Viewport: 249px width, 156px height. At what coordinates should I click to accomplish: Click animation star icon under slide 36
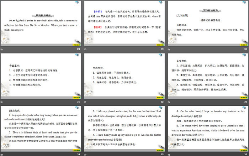(169, 155)
